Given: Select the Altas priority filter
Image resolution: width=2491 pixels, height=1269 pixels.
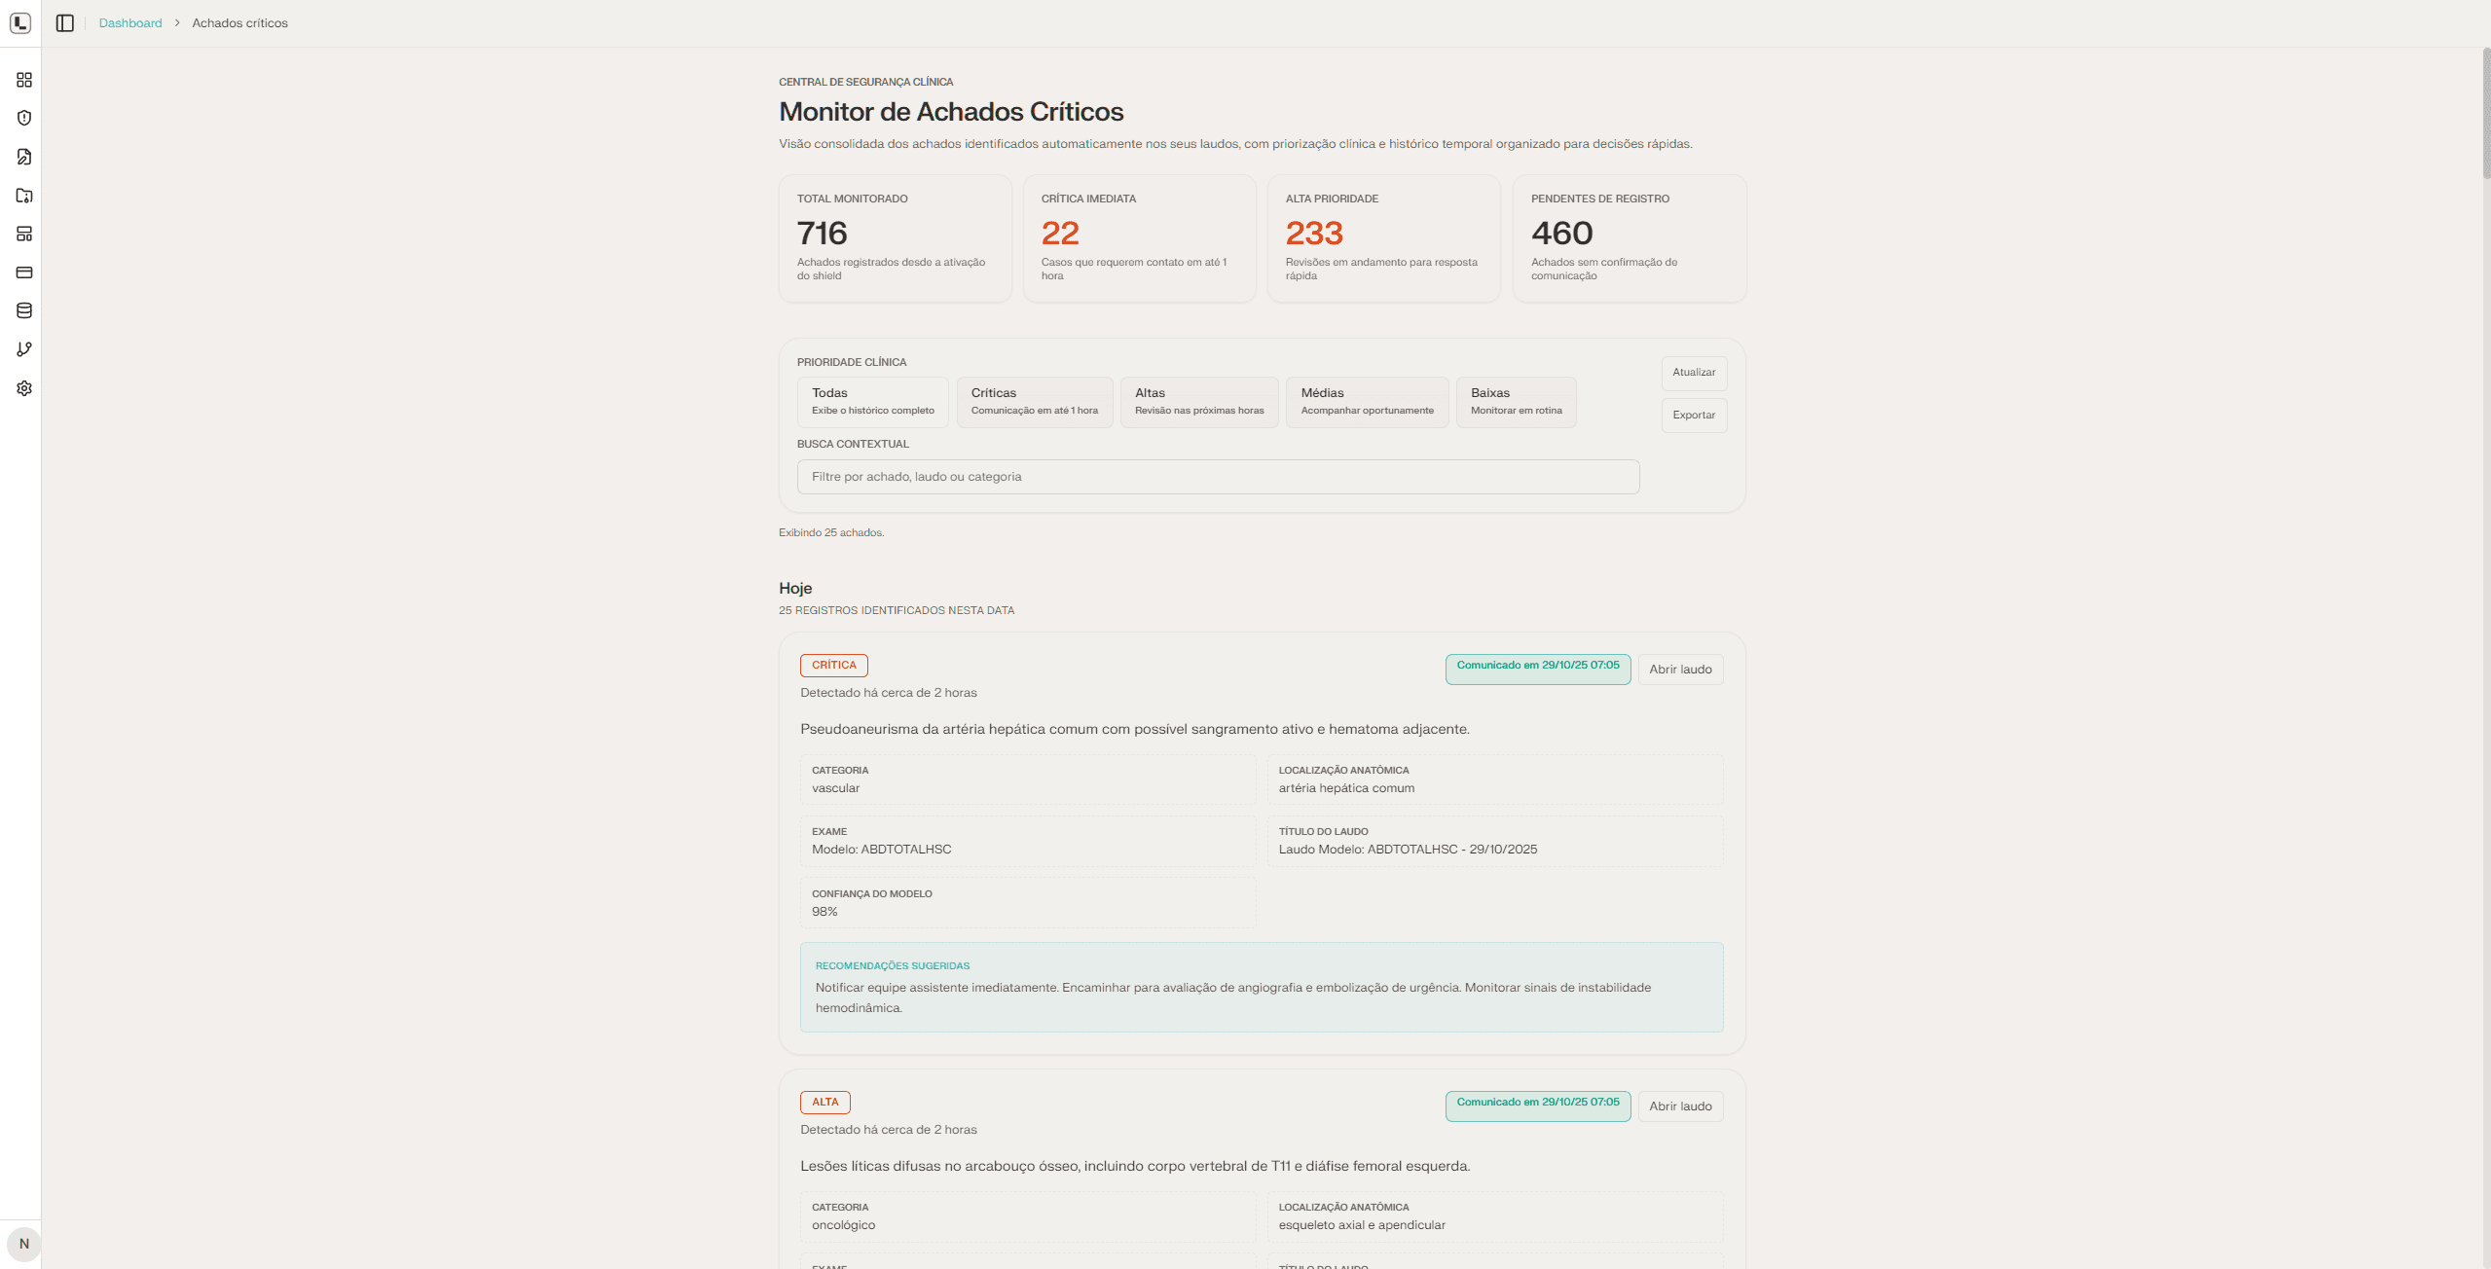Looking at the screenshot, I should click(1198, 401).
